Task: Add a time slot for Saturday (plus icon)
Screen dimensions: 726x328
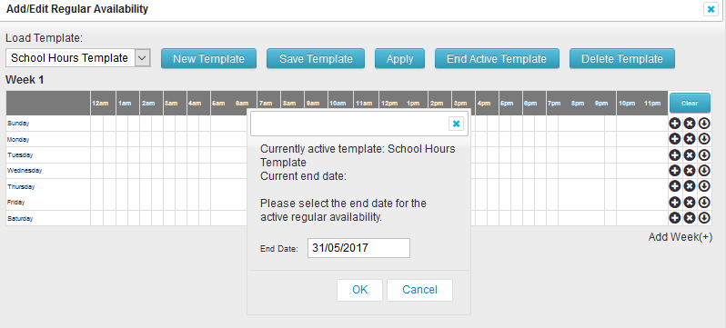Action: (675, 217)
